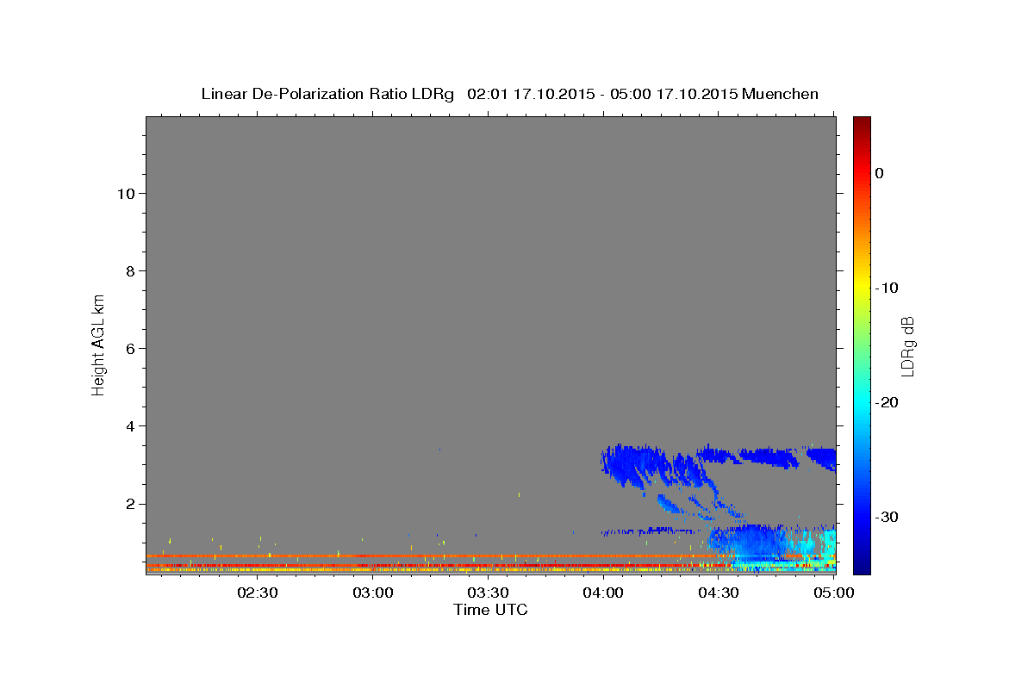Click the yellow section of the colorbar
Viewport: 1034px width, 689px height.
click(x=862, y=284)
